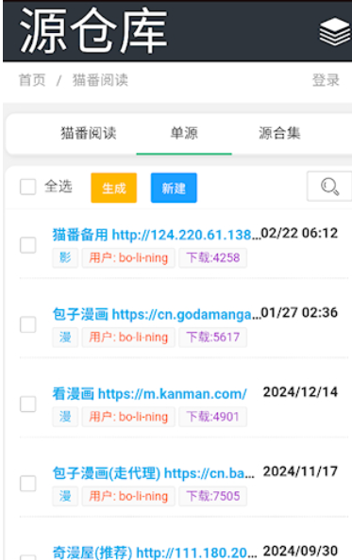Click the 源仓库 site title
Screen dimensions: 352x560
[93, 31]
